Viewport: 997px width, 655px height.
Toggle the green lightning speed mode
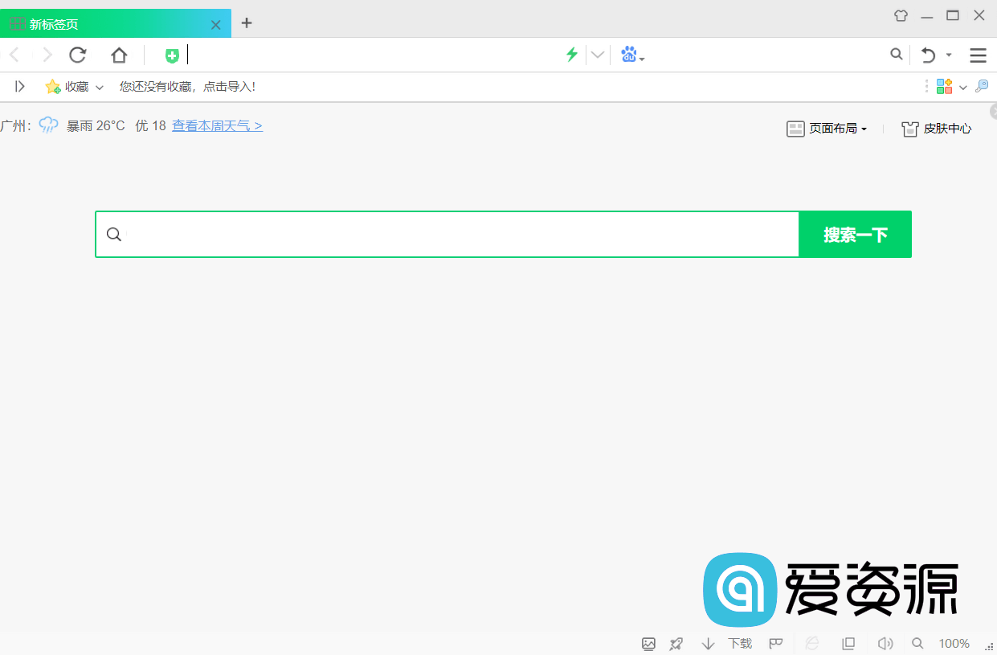pos(571,55)
